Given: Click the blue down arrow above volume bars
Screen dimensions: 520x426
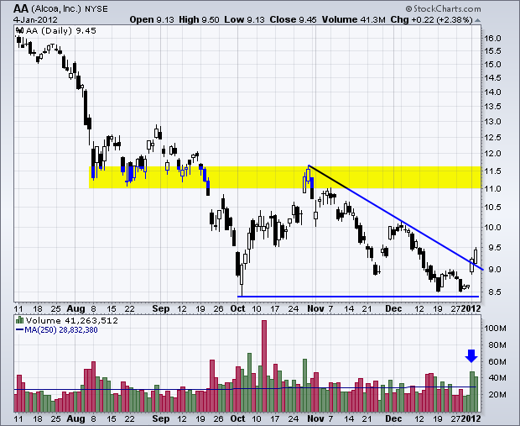Looking at the screenshot, I should tap(471, 356).
